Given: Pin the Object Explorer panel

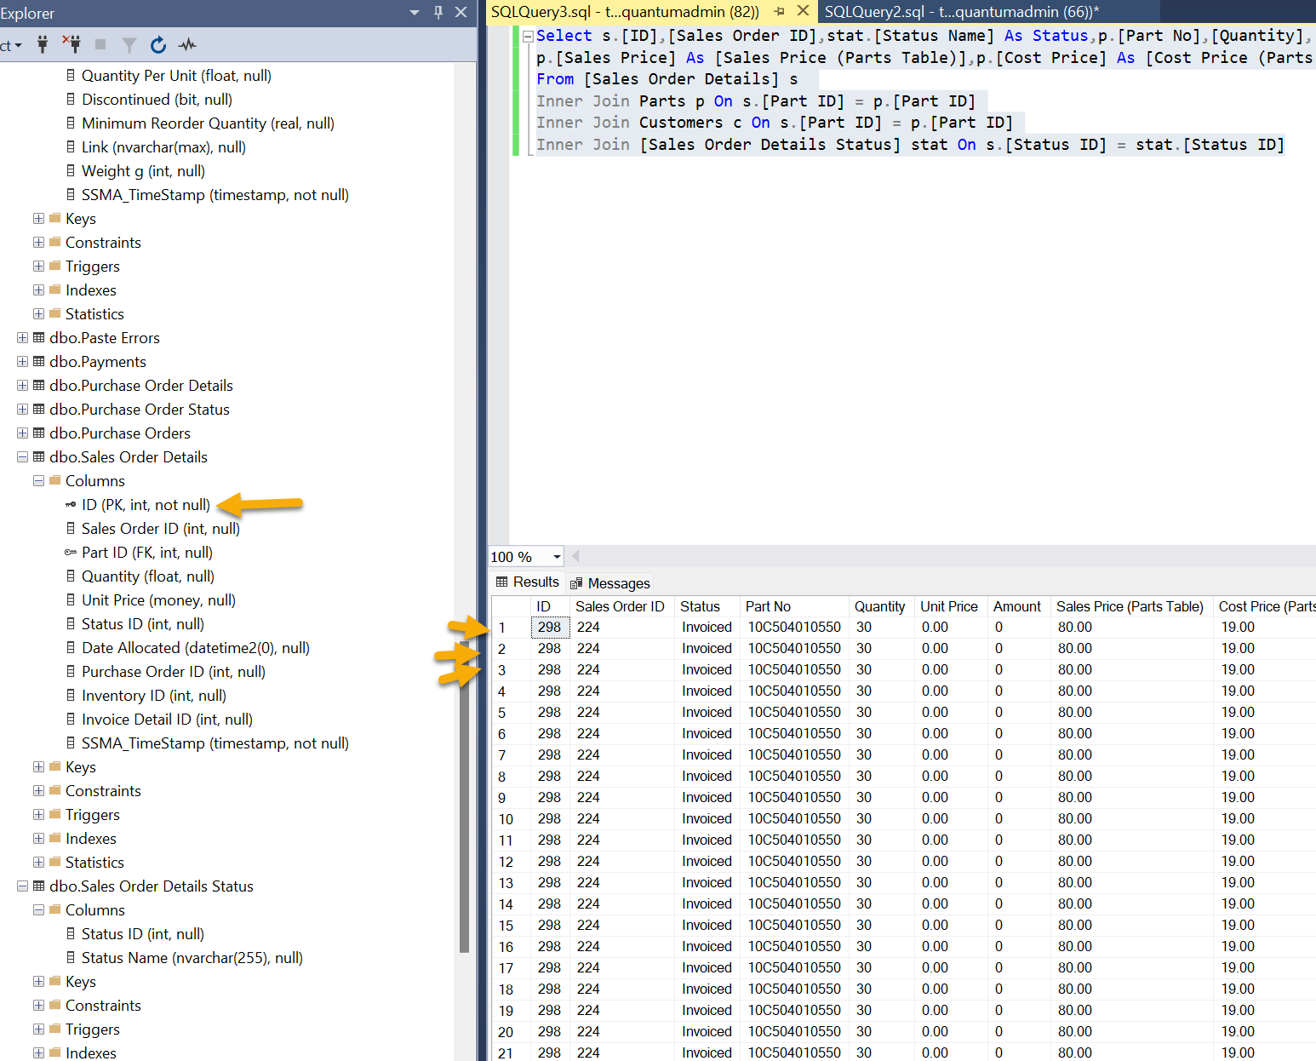Looking at the screenshot, I should pos(438,12).
